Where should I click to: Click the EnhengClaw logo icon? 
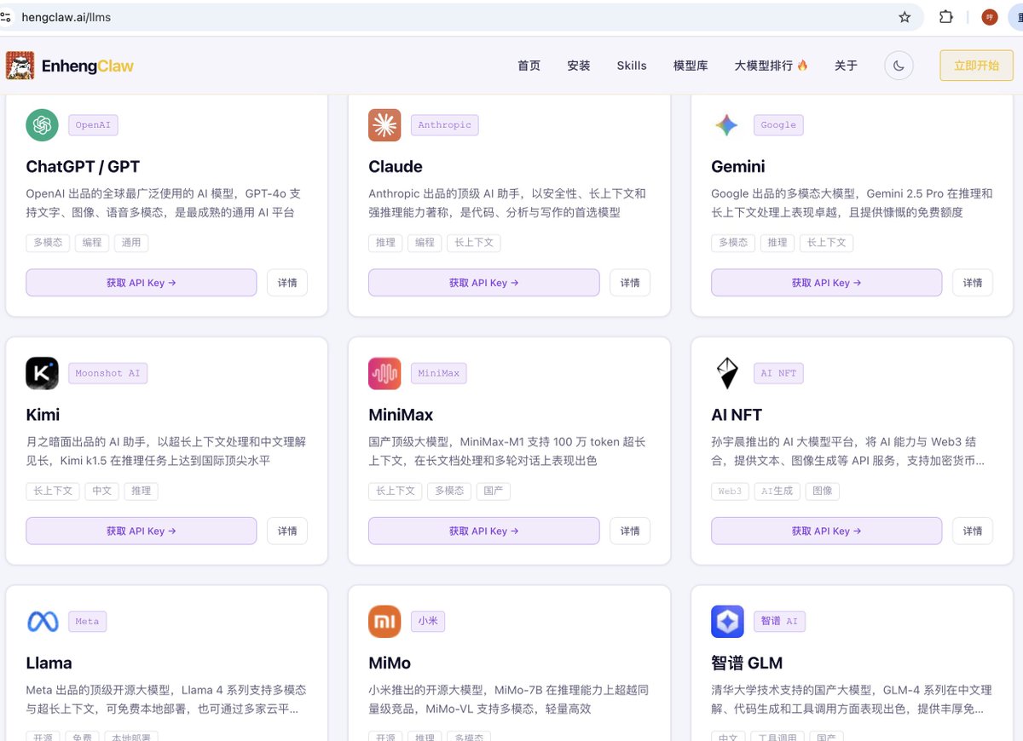click(x=20, y=66)
